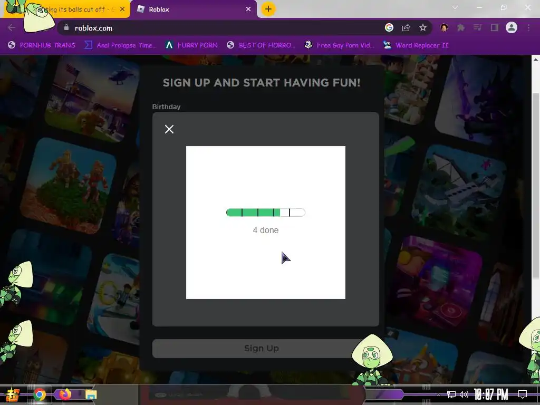Open the media controls icon
Image resolution: width=540 pixels, height=405 pixels.
point(478,27)
